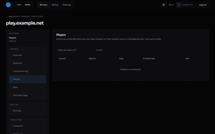Click the ROUTING group heading

[15, 105]
